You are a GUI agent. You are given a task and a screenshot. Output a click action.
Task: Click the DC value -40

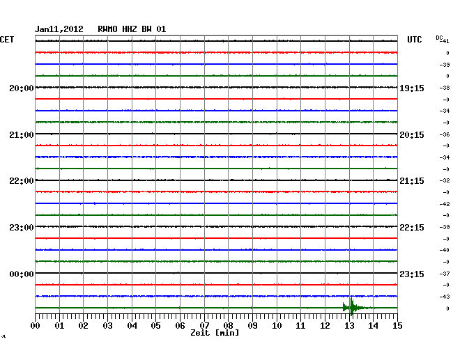(x=445, y=250)
